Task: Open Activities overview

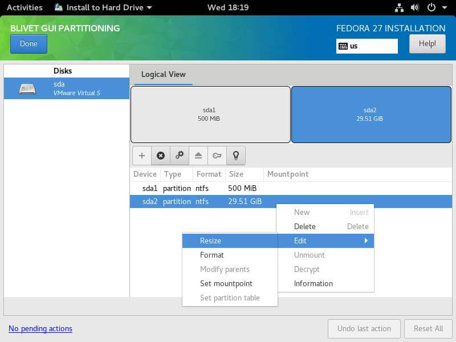Action: click(25, 7)
